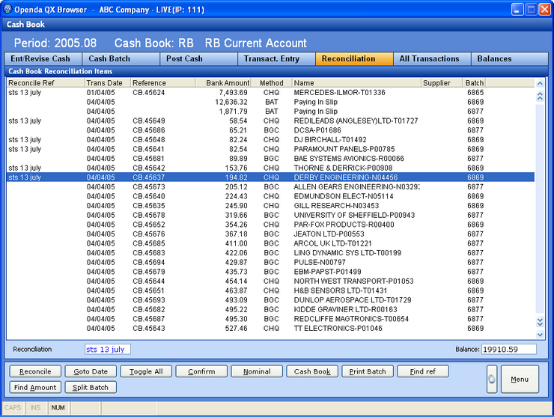Click the scroll up arrow of the list
The image size is (554, 417).
point(540,84)
